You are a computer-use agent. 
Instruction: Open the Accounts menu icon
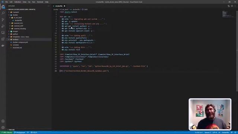[x=3, y=121]
